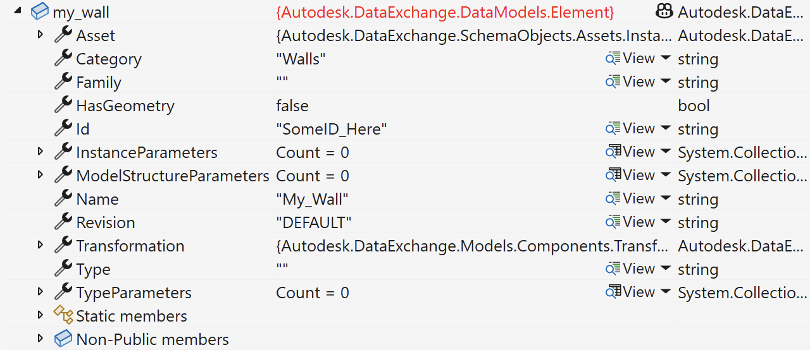The image size is (810, 350).
Task: Click the wrench icon beside Asset
Action: (63, 35)
